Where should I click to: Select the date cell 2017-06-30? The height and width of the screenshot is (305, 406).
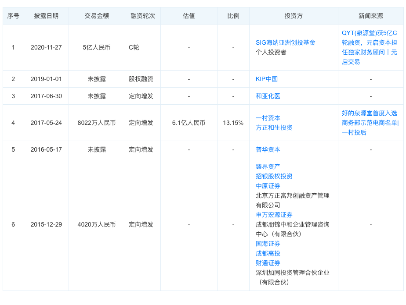(46, 96)
